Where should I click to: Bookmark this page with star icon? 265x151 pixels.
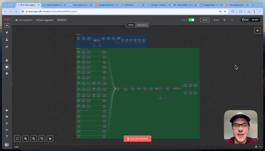tap(225, 12)
